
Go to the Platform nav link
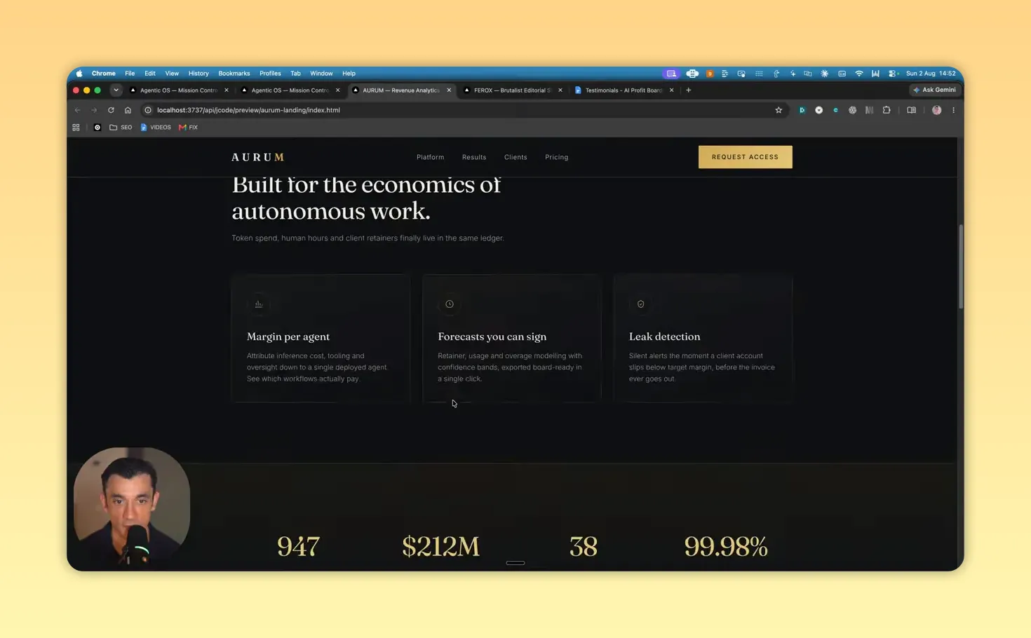click(430, 157)
